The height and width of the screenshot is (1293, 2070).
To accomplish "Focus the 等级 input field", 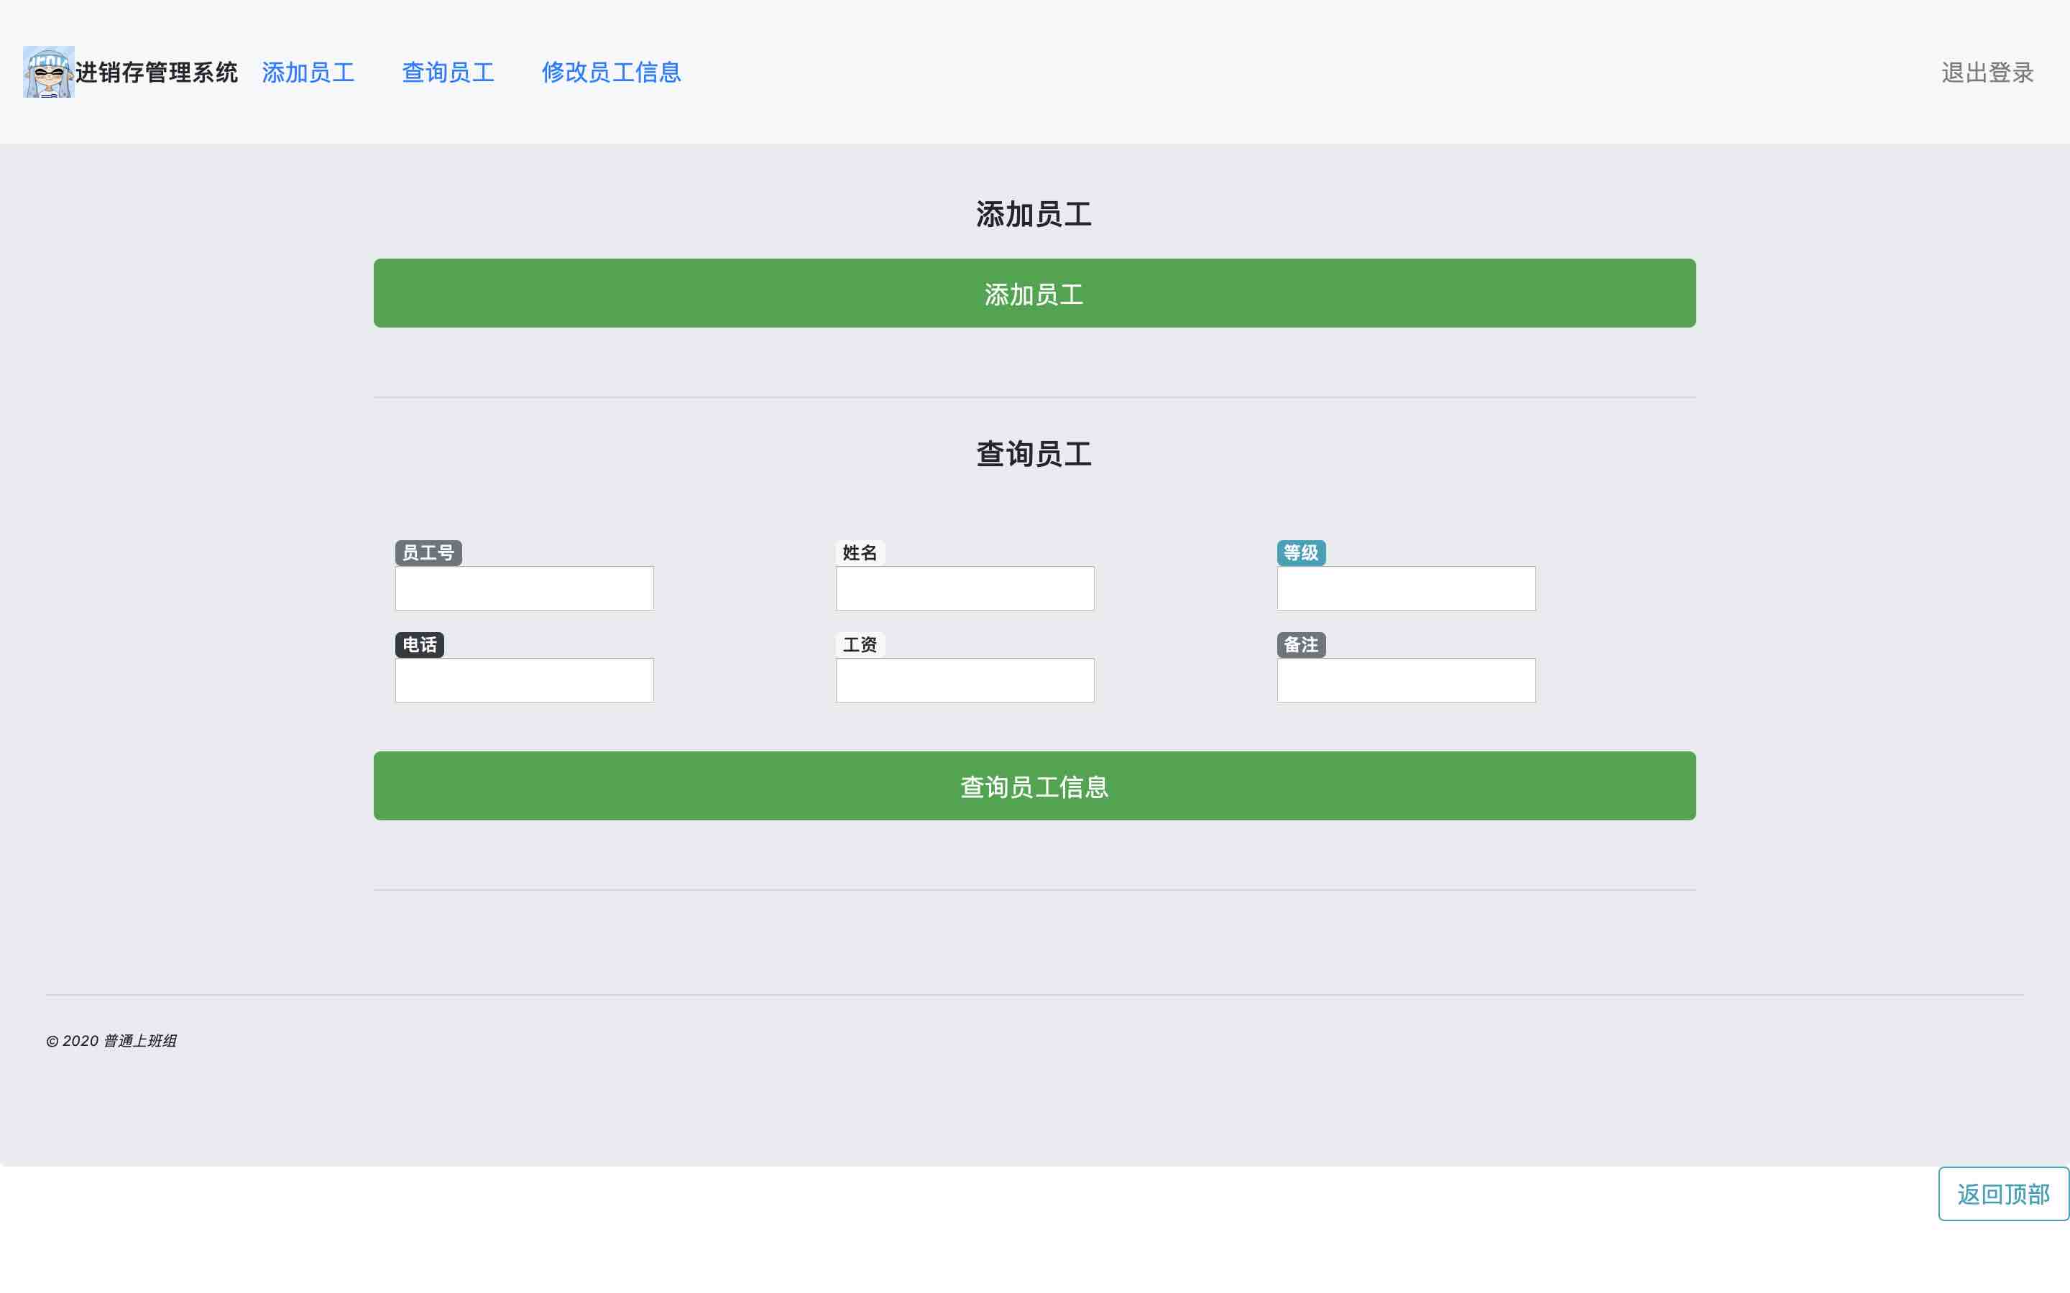I will [1405, 588].
